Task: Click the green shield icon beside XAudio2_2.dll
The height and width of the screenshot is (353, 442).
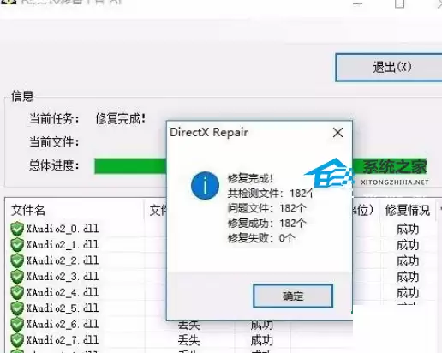Action: coord(17,260)
